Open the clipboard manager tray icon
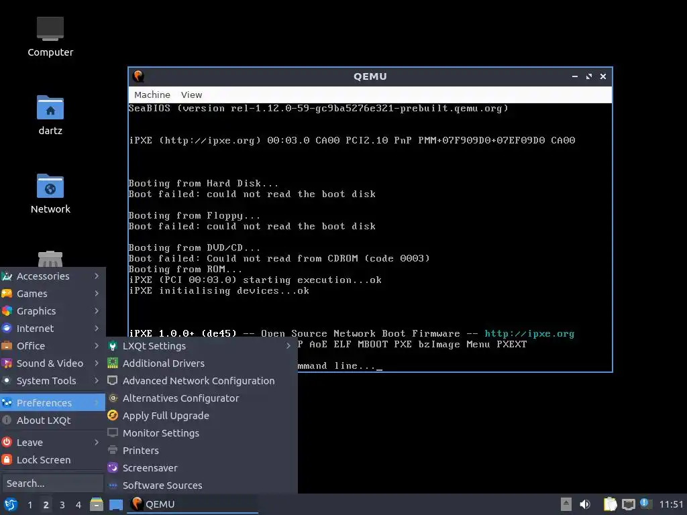 (x=610, y=504)
